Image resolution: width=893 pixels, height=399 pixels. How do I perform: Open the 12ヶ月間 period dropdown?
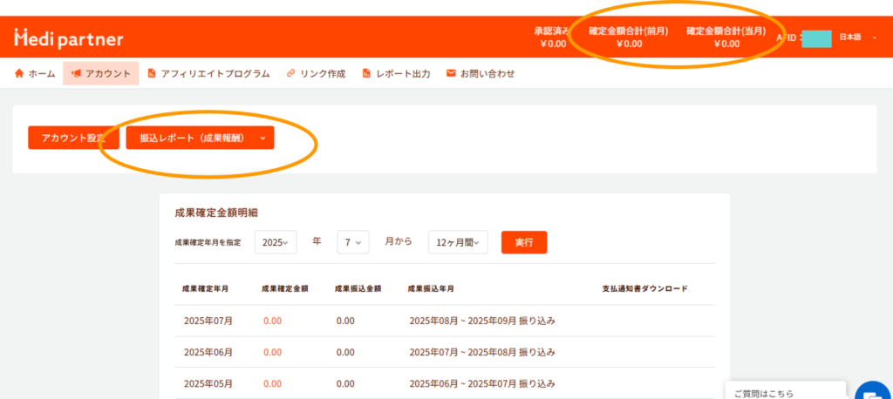click(x=458, y=242)
